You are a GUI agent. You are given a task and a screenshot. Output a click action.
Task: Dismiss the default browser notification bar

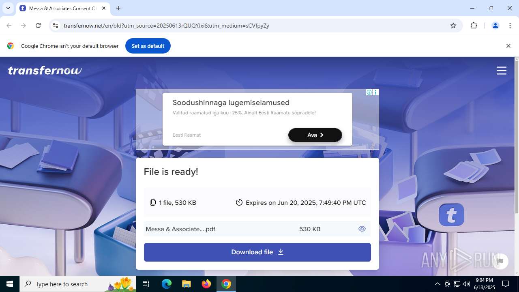(x=508, y=46)
